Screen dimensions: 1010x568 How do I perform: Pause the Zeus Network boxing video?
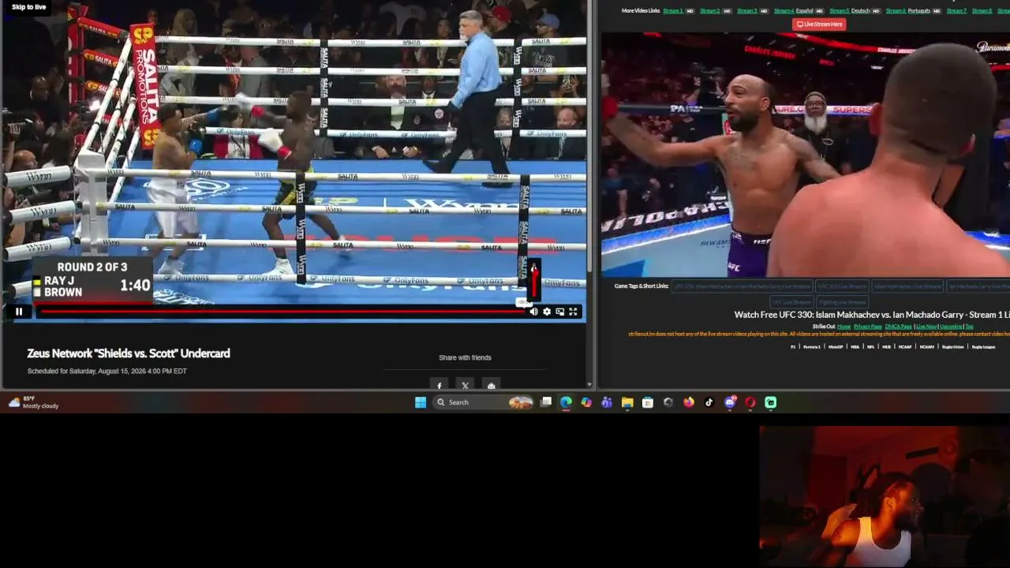pos(19,312)
